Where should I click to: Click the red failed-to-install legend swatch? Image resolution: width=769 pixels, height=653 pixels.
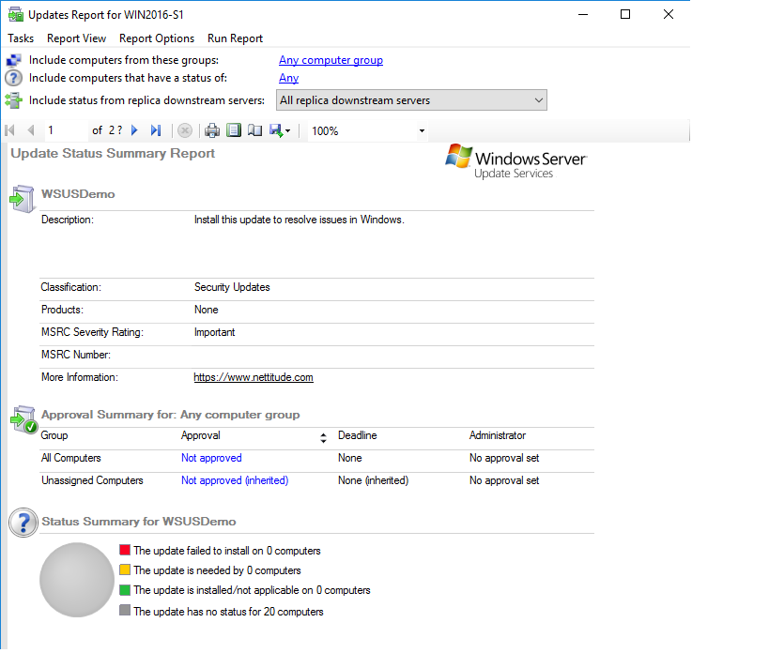(125, 550)
